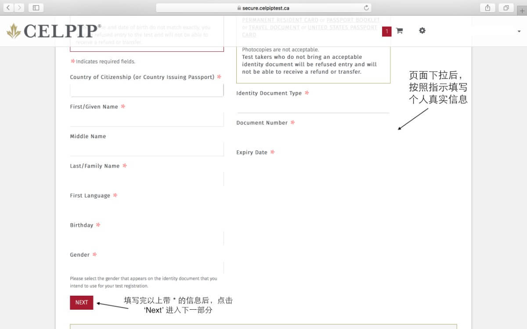Screen dimensions: 527x329
Task: Go back using Safari's back arrow
Action: click(x=9, y=7)
